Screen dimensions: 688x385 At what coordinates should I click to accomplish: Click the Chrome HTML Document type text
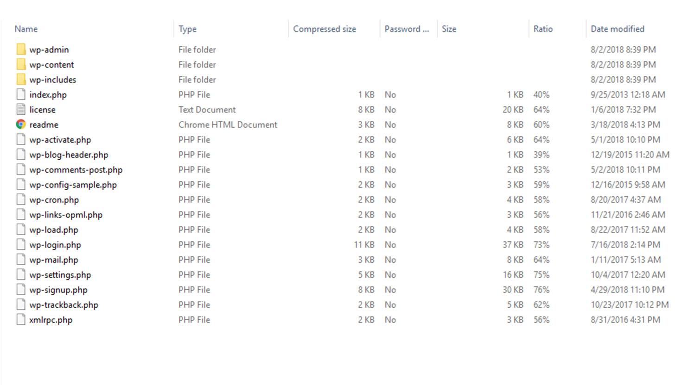click(228, 124)
